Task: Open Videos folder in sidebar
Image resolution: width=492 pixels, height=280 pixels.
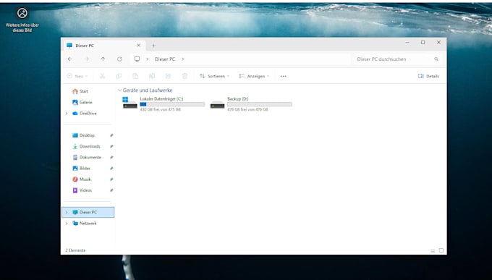Action: click(82, 190)
